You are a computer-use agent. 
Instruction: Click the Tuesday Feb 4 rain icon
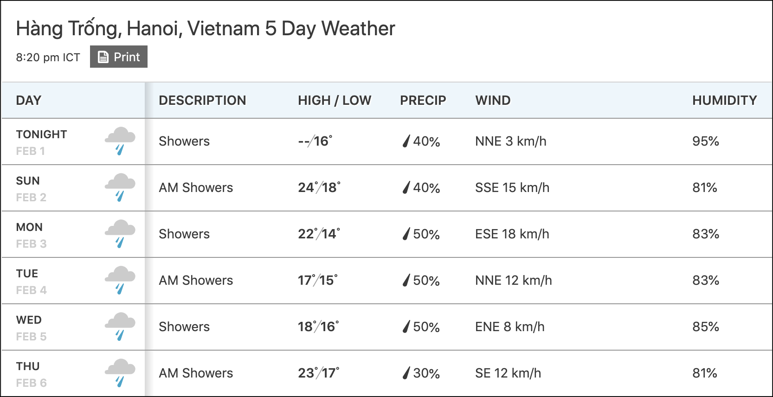coord(120,280)
